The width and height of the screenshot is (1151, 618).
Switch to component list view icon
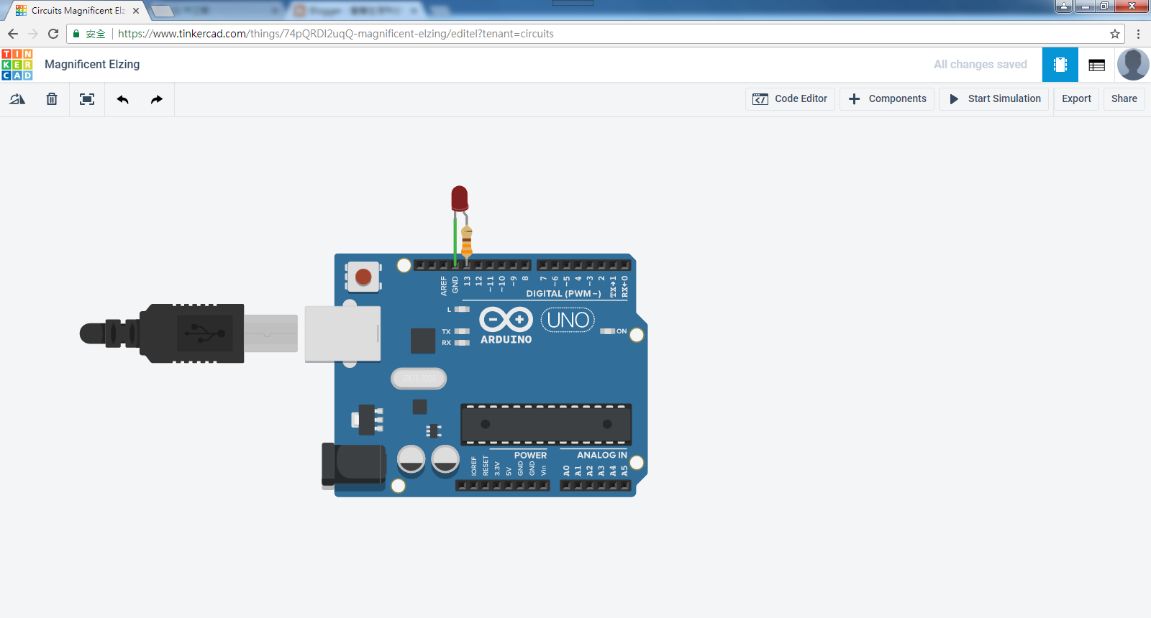(1096, 65)
